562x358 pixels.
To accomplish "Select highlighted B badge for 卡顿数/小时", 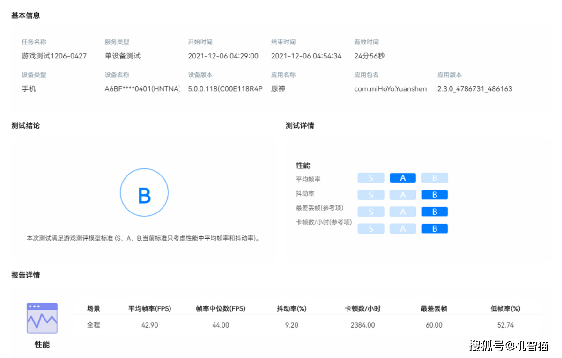I will [435, 228].
